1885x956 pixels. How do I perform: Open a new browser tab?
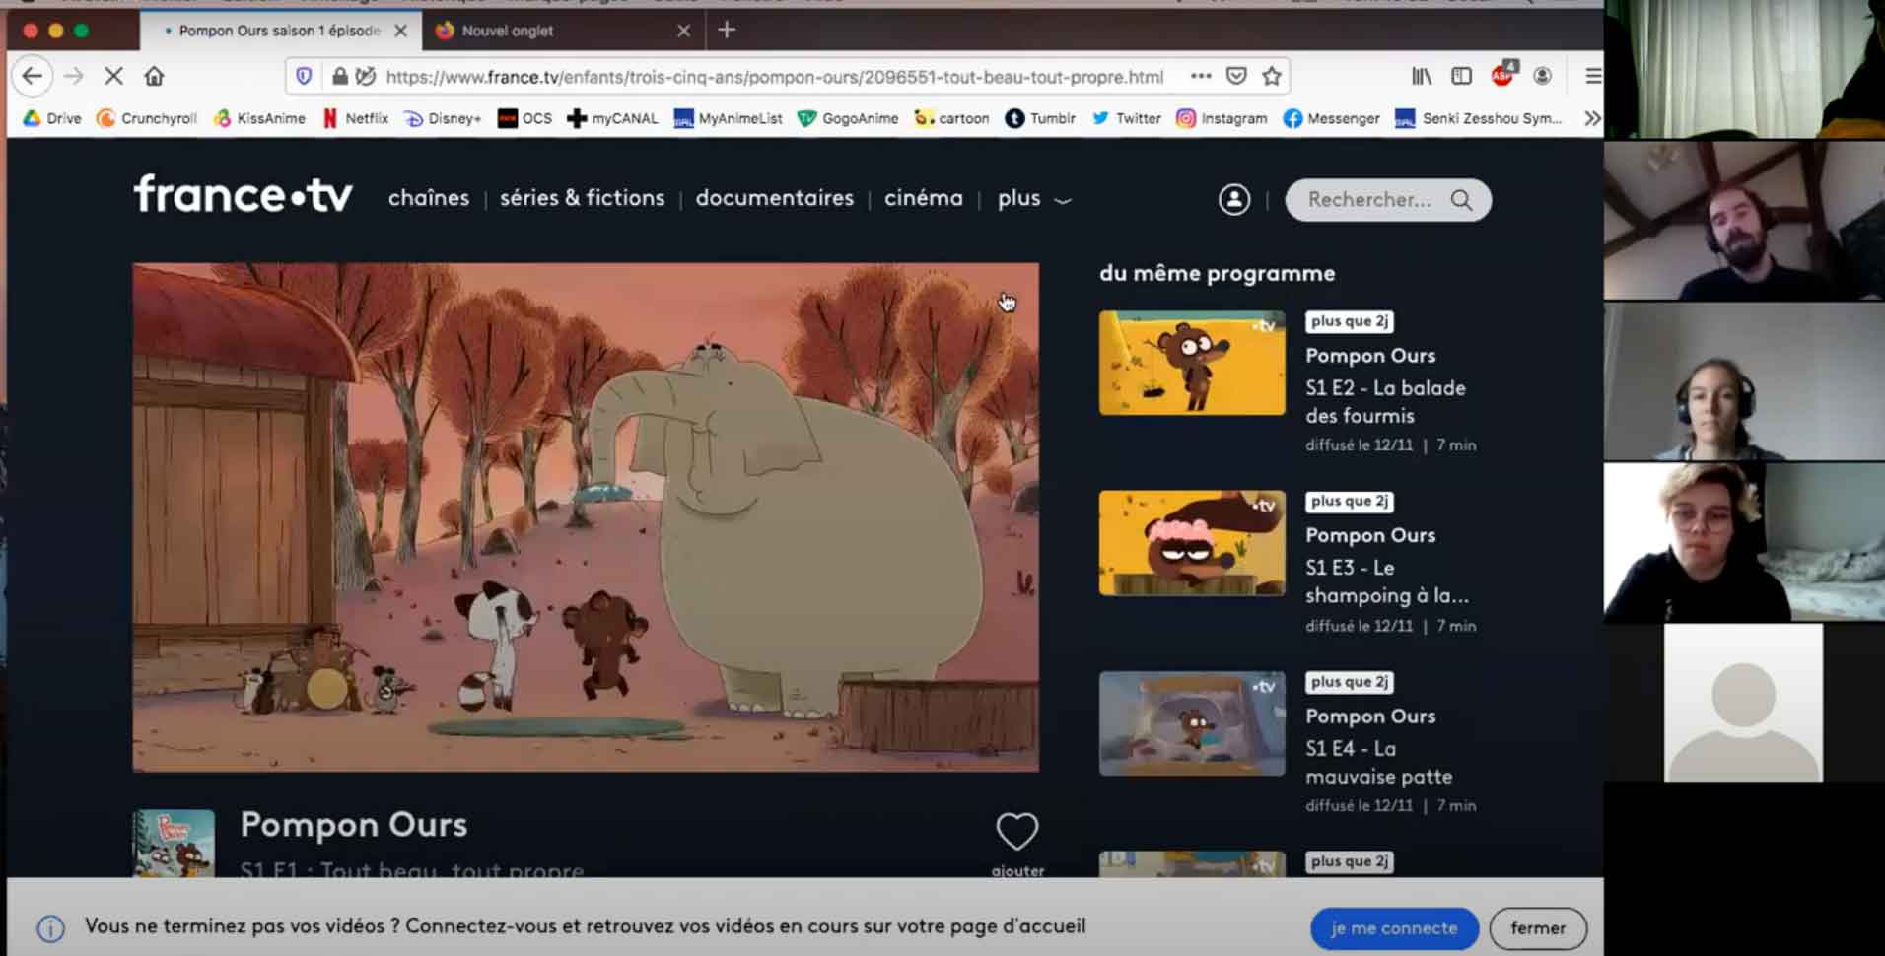[x=727, y=31]
